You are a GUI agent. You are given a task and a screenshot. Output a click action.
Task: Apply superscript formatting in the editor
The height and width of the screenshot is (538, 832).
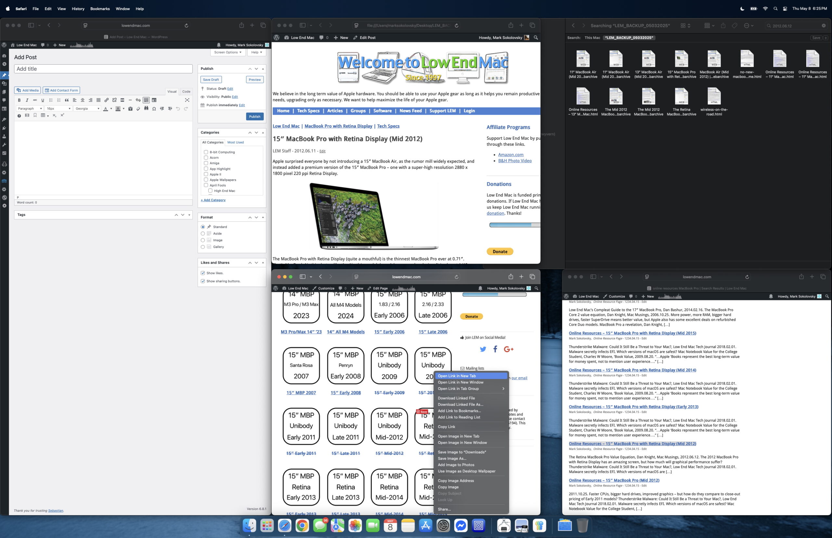tap(62, 116)
